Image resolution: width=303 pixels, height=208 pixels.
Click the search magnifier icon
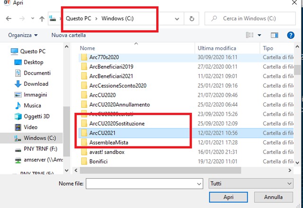pyautogui.click(x=214, y=18)
